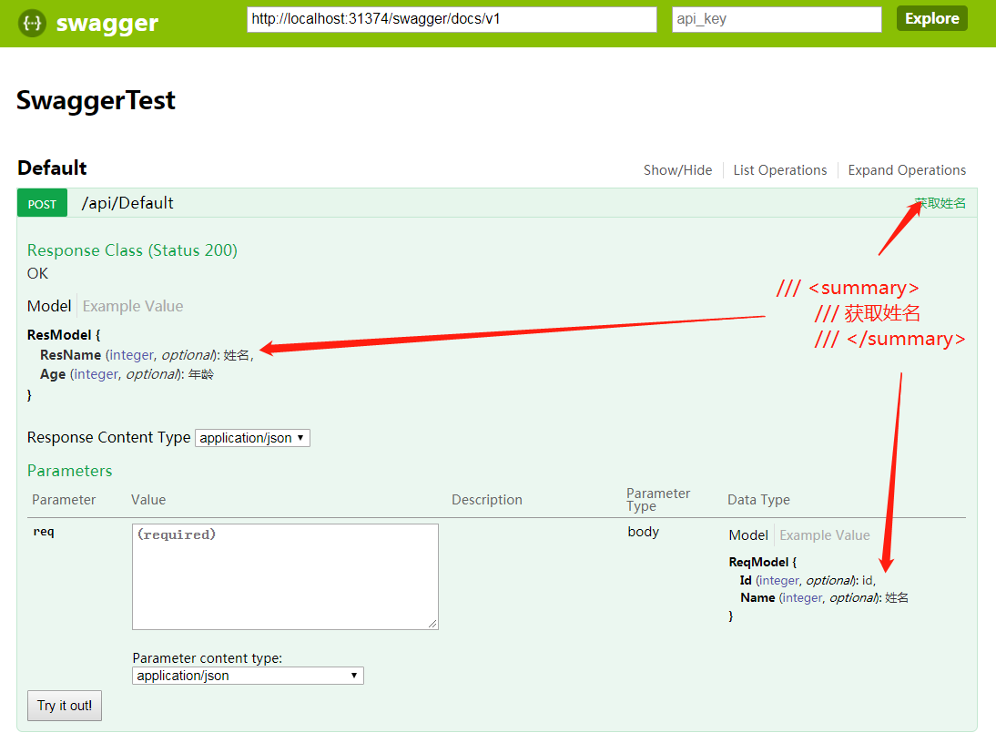The width and height of the screenshot is (996, 743).
Task: Open the Parameter content type dropdown
Action: (248, 676)
